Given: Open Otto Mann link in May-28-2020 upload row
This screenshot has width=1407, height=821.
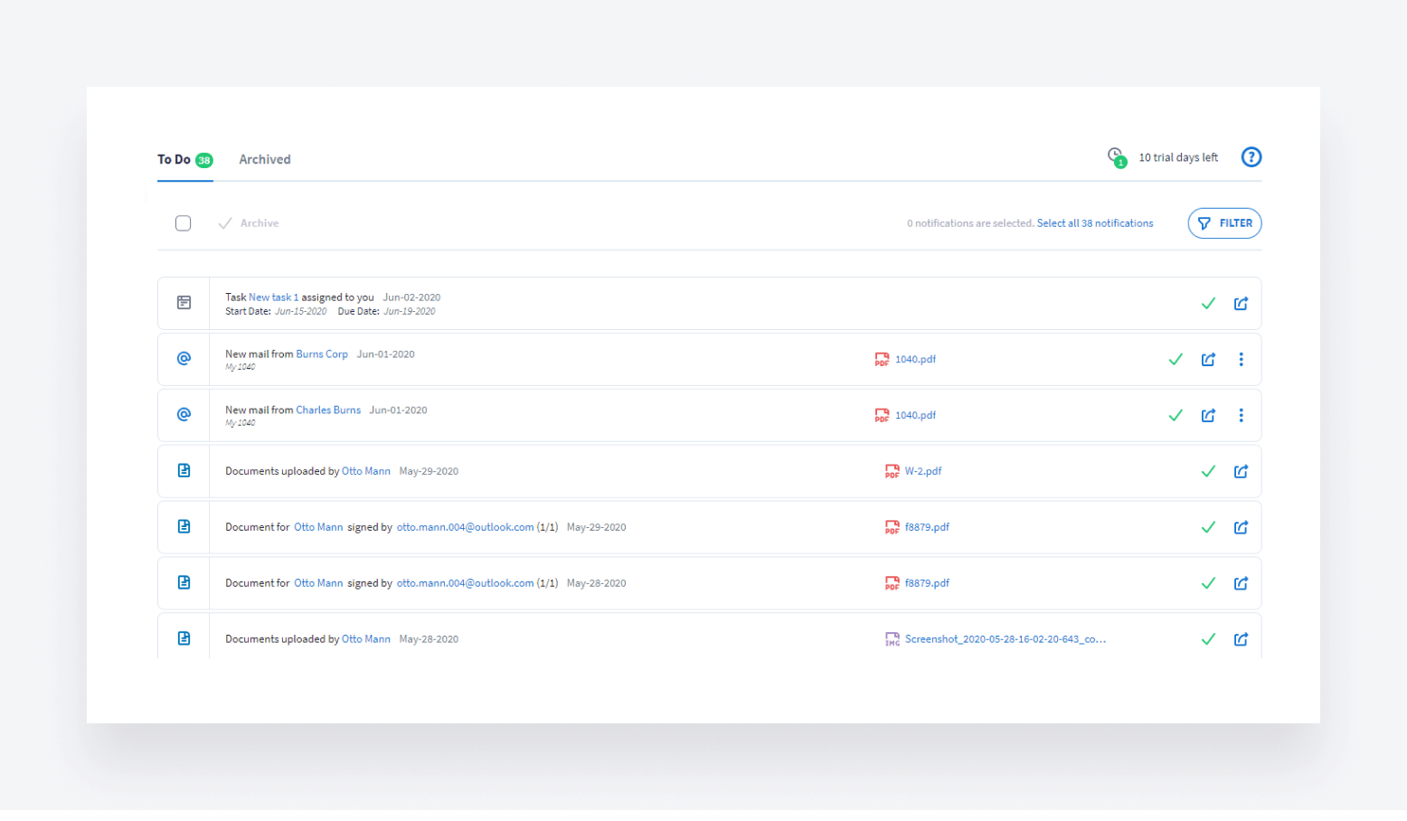Looking at the screenshot, I should 366,640.
